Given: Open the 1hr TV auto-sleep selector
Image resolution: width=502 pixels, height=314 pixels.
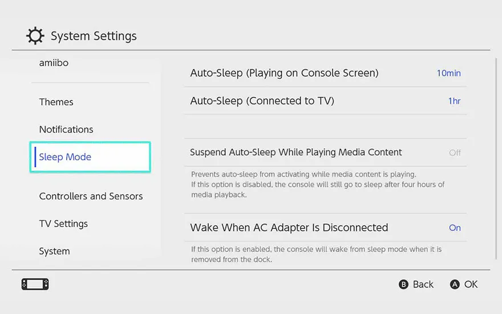Looking at the screenshot, I should point(454,101).
